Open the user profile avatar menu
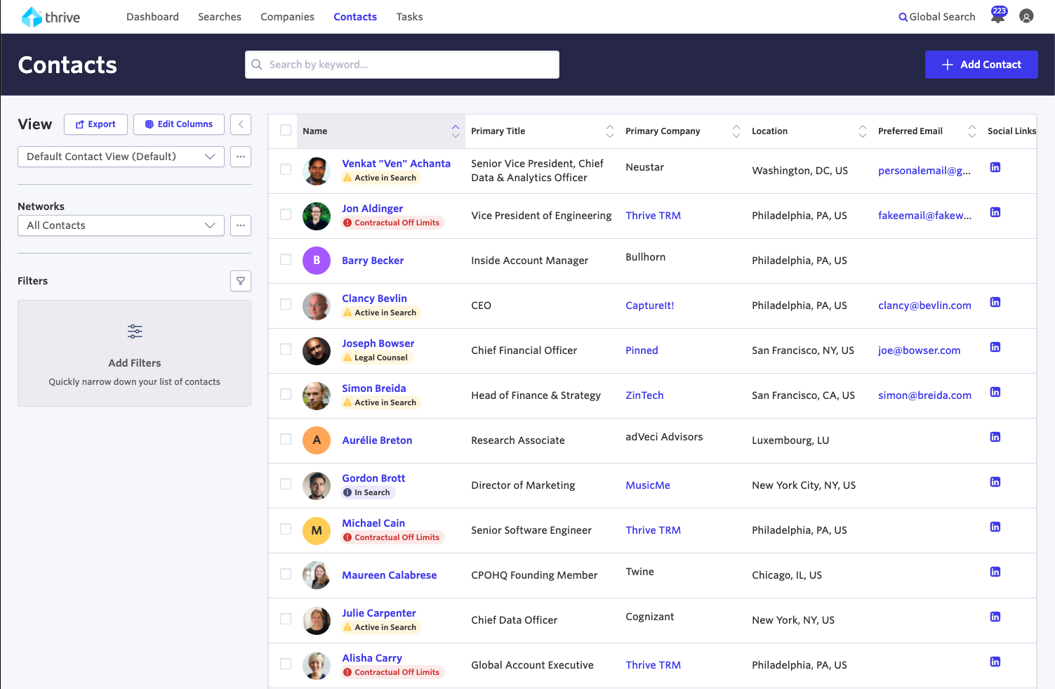 (1026, 16)
